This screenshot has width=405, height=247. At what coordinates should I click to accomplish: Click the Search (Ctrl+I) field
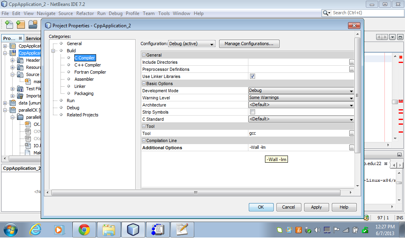coord(367,13)
